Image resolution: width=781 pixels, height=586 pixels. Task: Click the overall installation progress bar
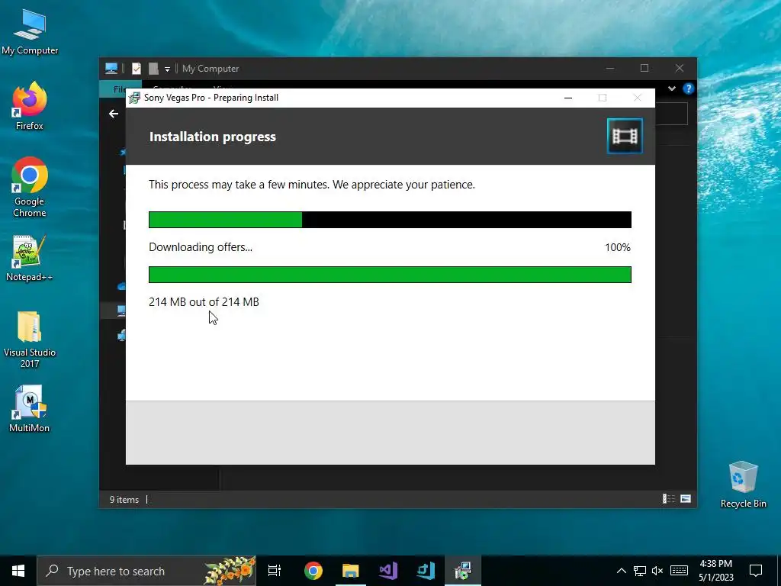pos(390,220)
